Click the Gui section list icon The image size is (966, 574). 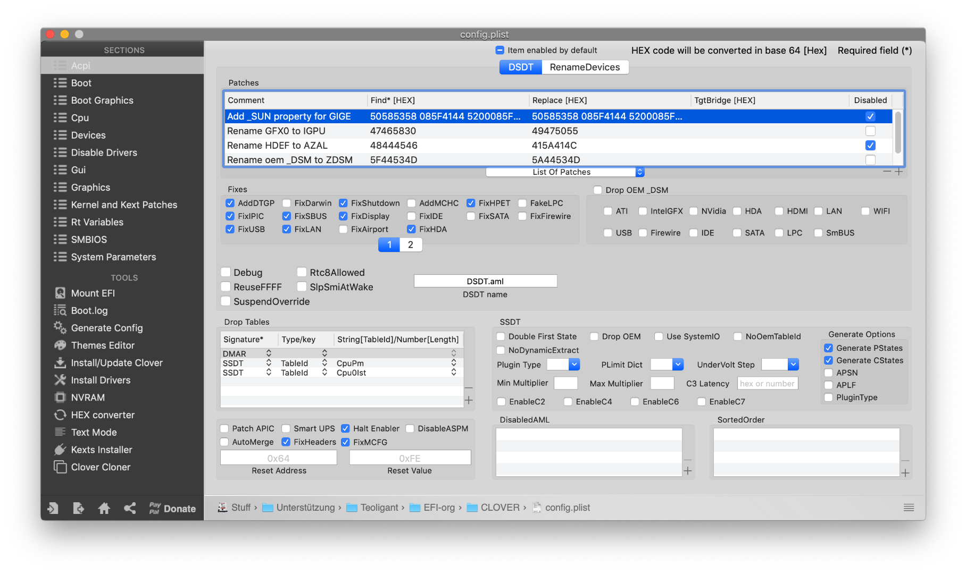[x=60, y=170]
